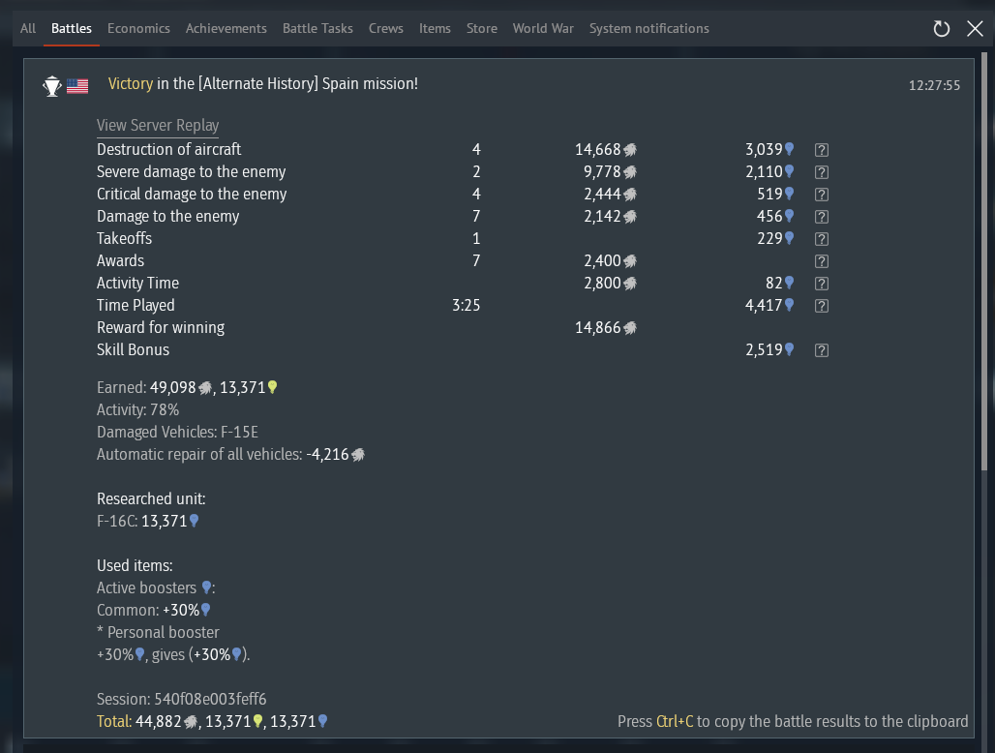The width and height of the screenshot is (995, 753).
Task: Click the Used items heading
Action: [x=135, y=565]
